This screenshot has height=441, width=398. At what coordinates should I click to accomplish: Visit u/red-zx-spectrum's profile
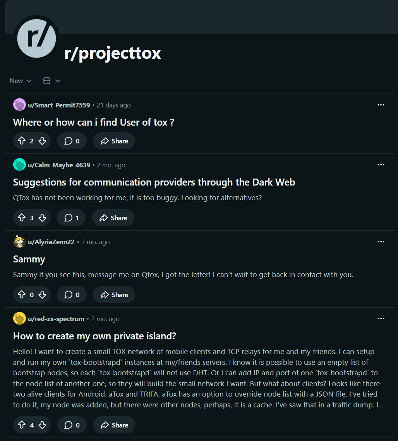pyautogui.click(x=56, y=319)
